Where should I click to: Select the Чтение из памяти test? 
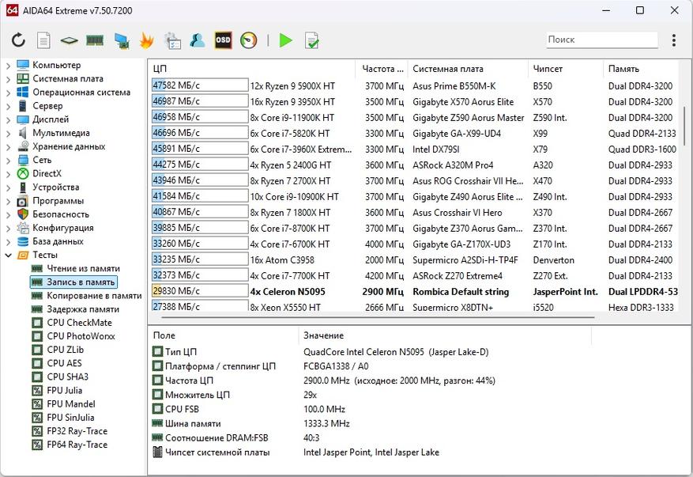(x=83, y=269)
